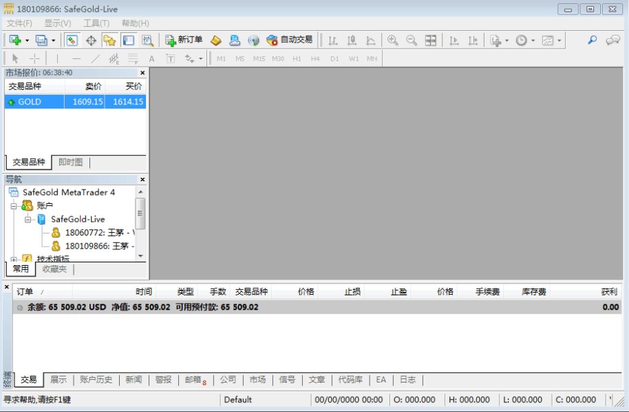Open the Strategy Tester icon
Image resolution: width=629 pixels, height=412 pixels.
coord(148,40)
